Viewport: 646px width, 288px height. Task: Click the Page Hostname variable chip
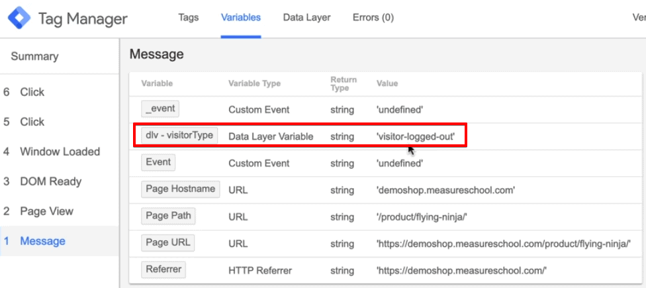181,189
